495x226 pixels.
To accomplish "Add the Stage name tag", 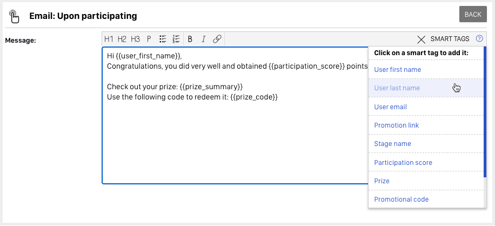I will 392,144.
